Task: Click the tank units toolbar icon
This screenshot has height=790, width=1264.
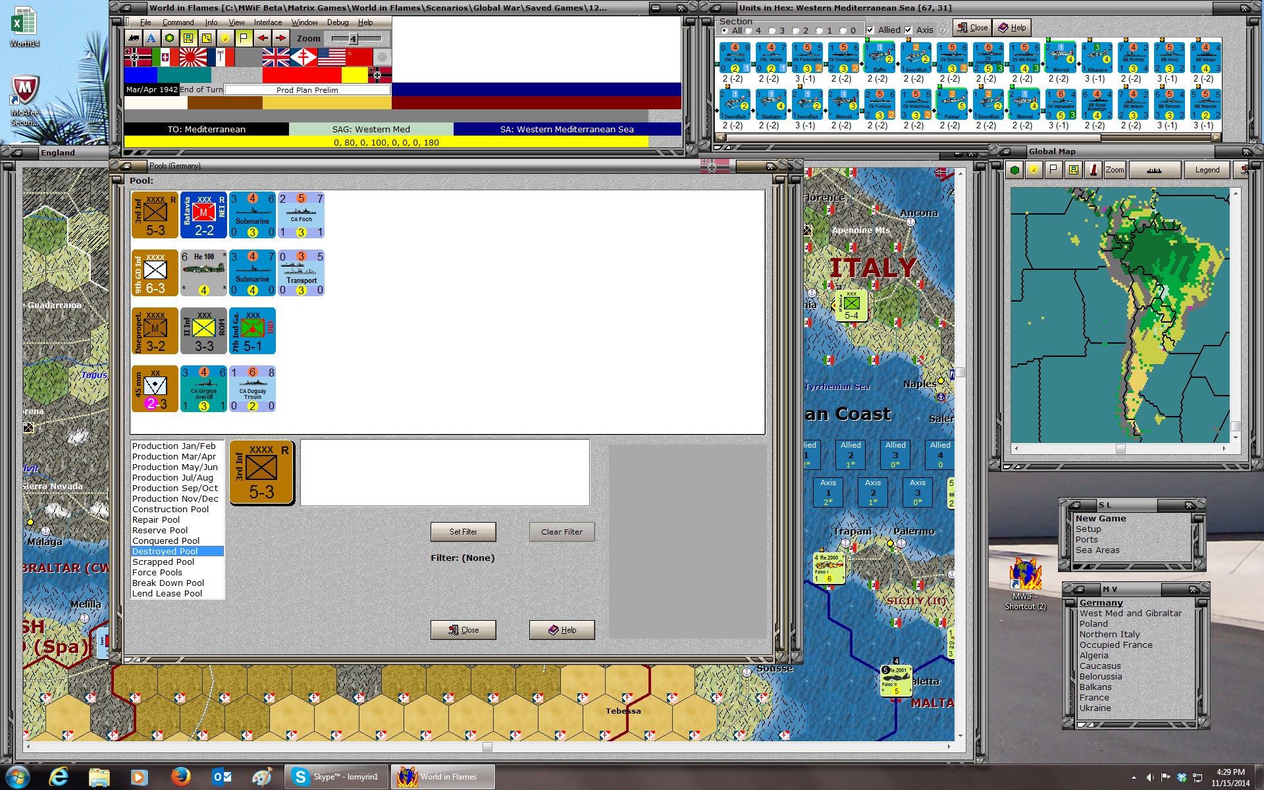Action: click(x=134, y=38)
